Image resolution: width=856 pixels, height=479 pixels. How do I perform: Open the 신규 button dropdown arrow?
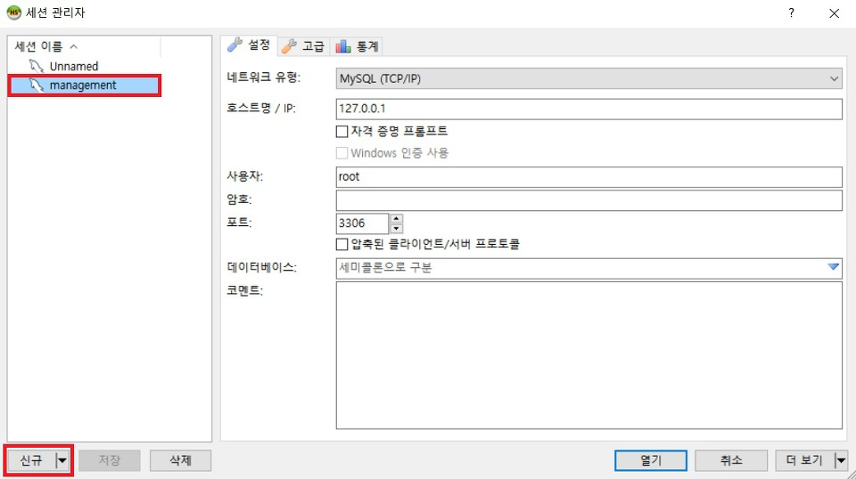click(62, 460)
